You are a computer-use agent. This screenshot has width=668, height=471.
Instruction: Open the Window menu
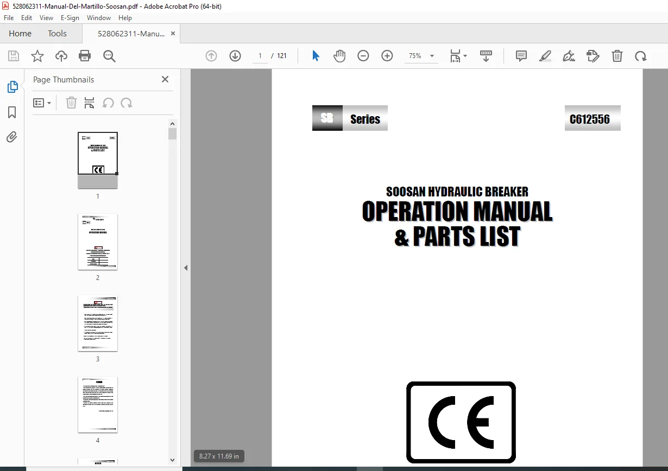coord(99,18)
